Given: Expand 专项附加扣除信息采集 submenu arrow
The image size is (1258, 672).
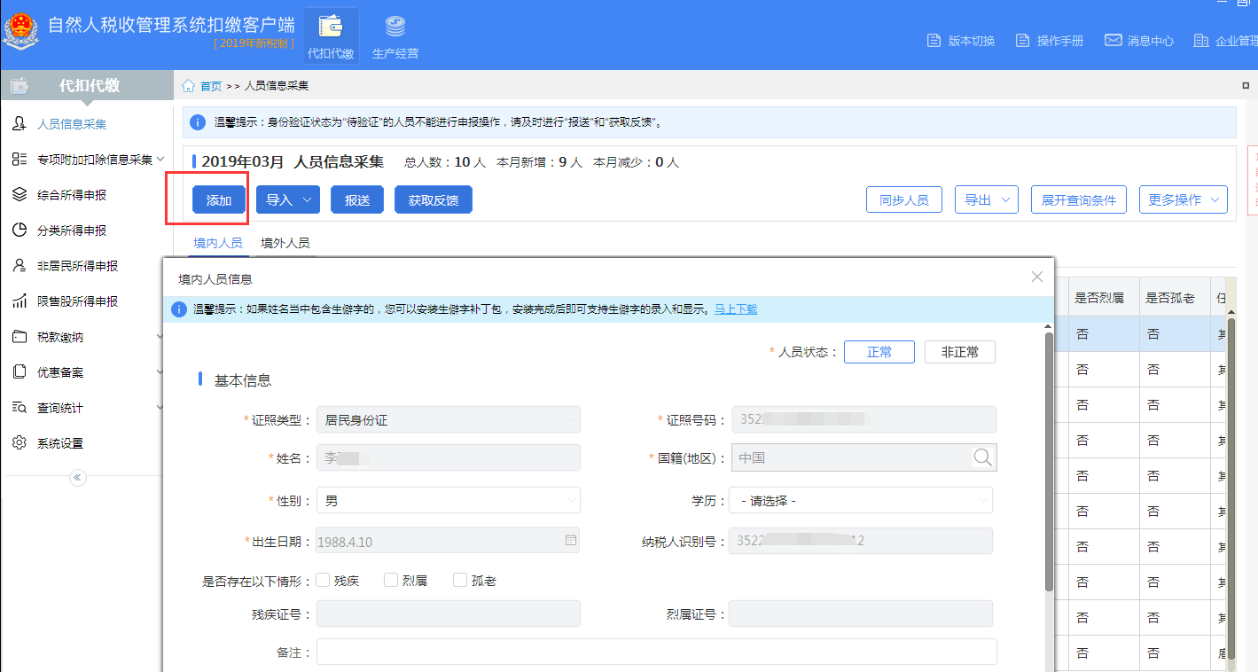Looking at the screenshot, I should click(x=160, y=159).
